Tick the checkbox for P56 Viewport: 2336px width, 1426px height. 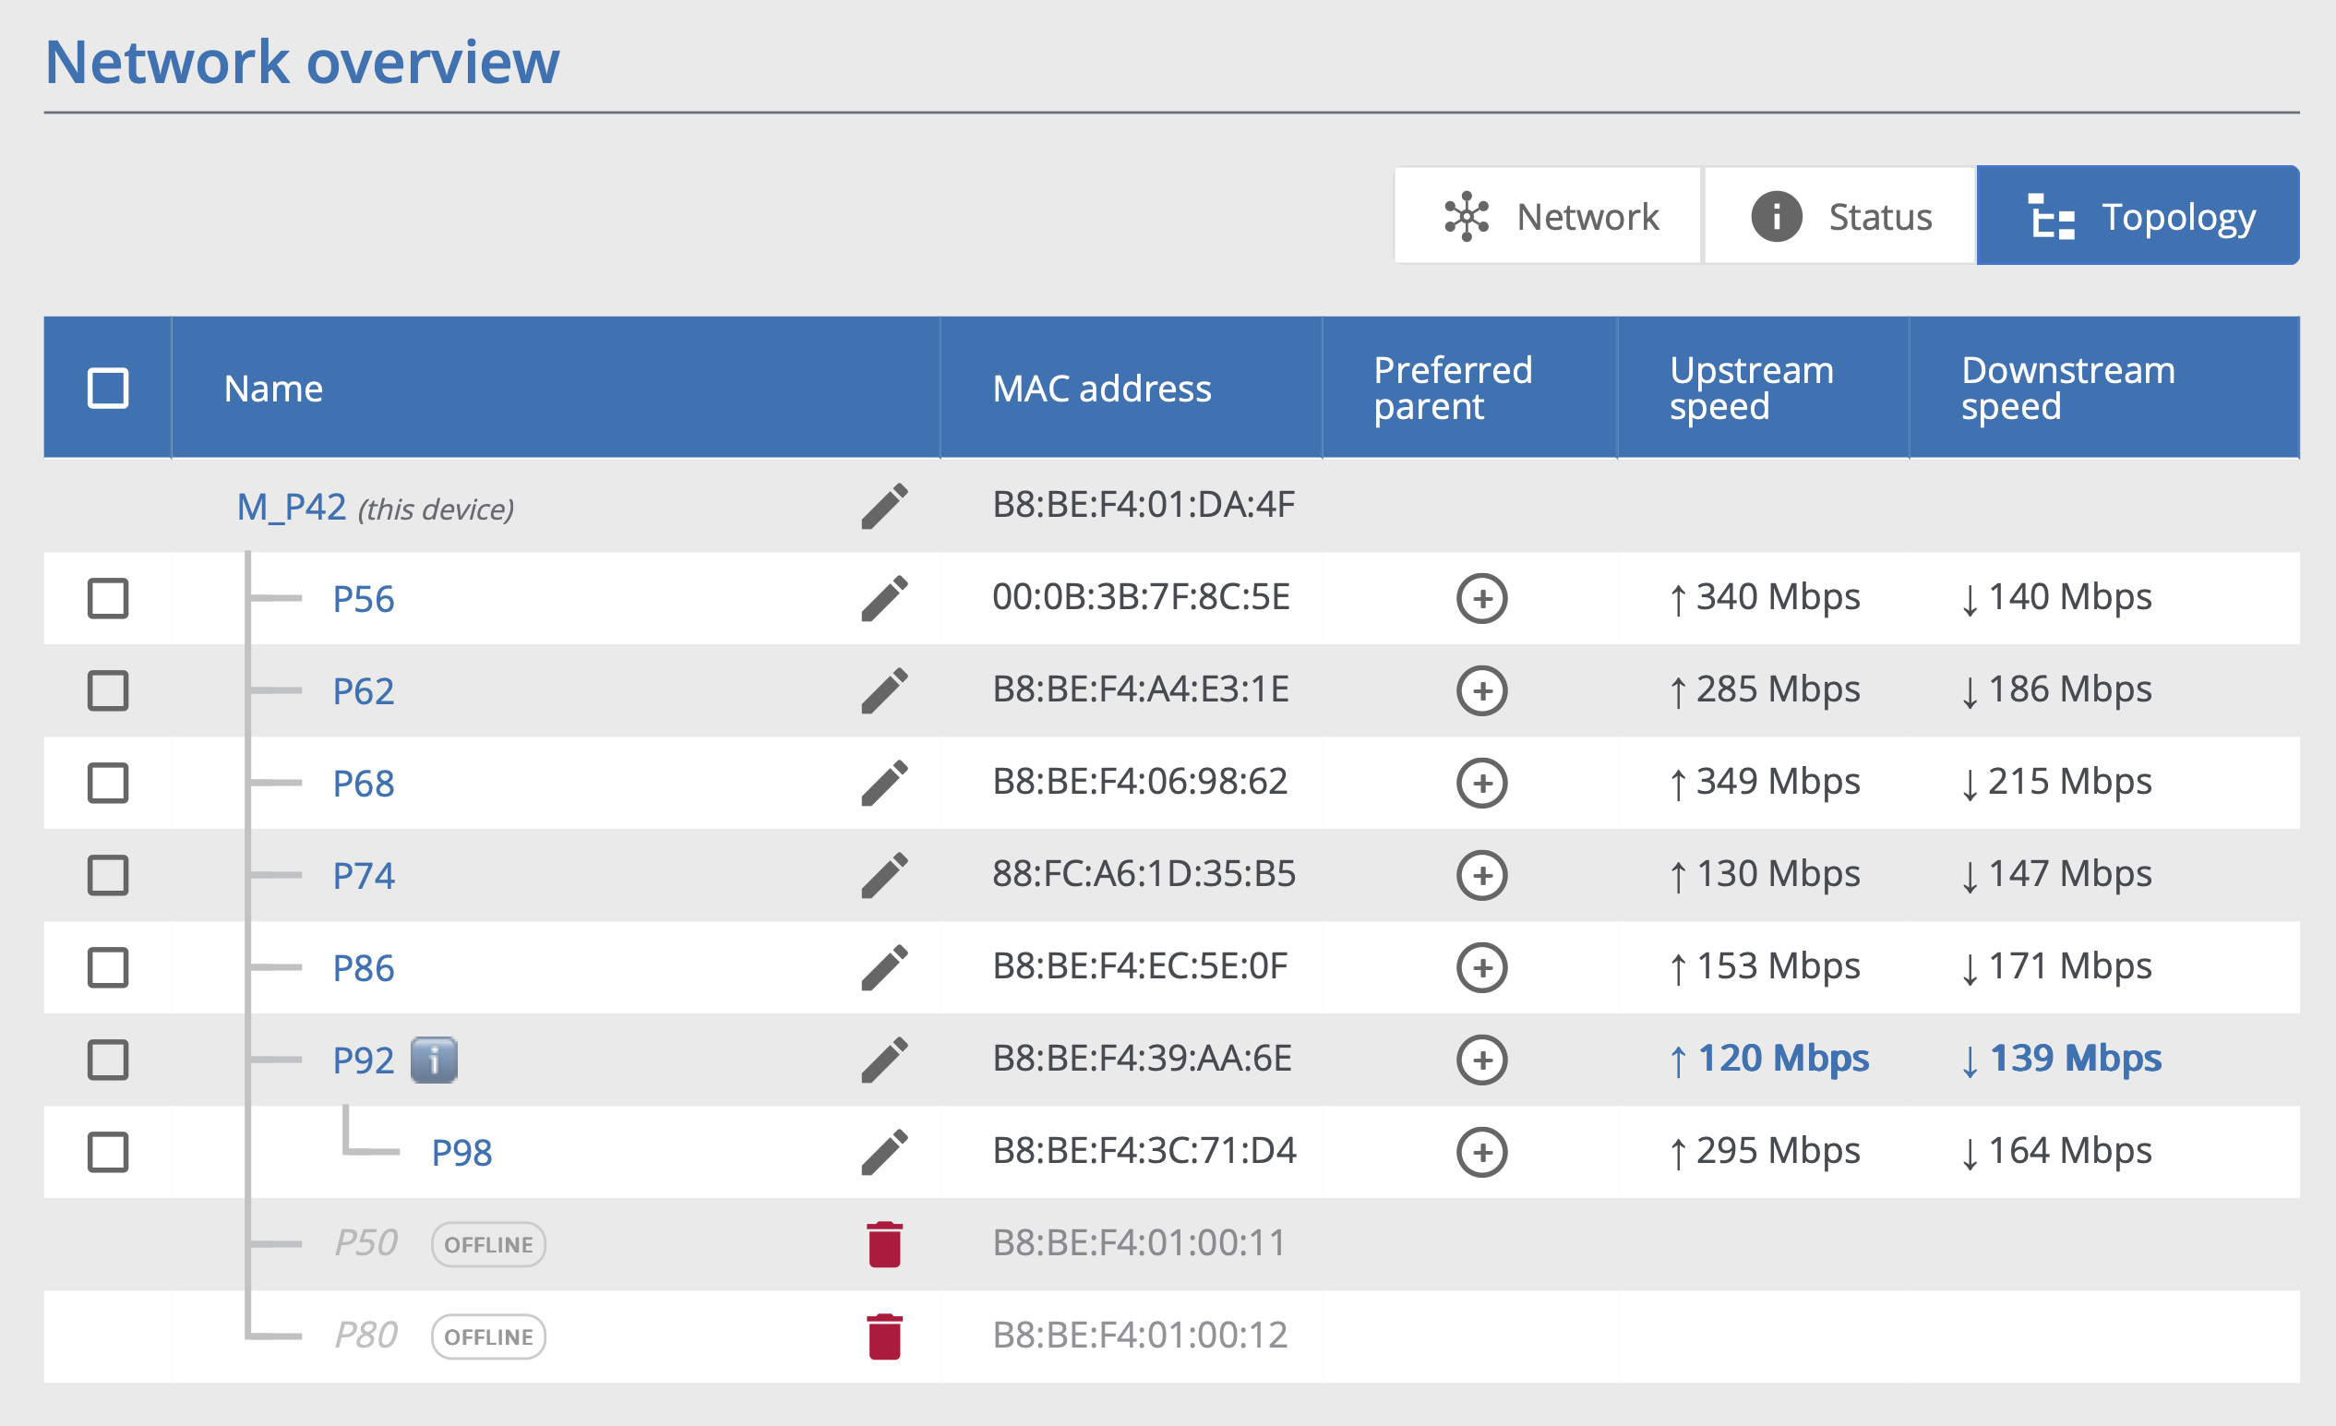point(108,598)
